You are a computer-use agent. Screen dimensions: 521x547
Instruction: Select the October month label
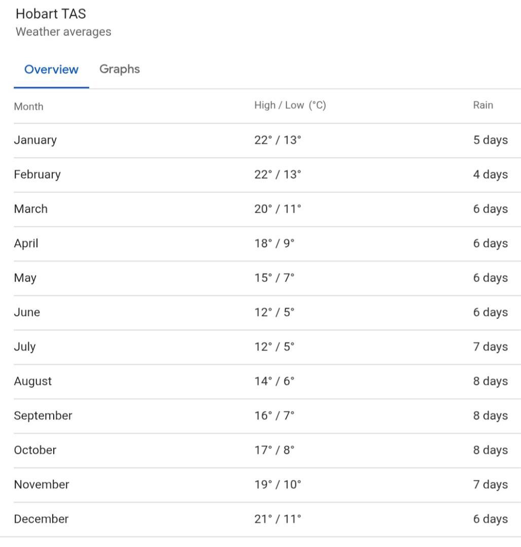click(x=35, y=450)
